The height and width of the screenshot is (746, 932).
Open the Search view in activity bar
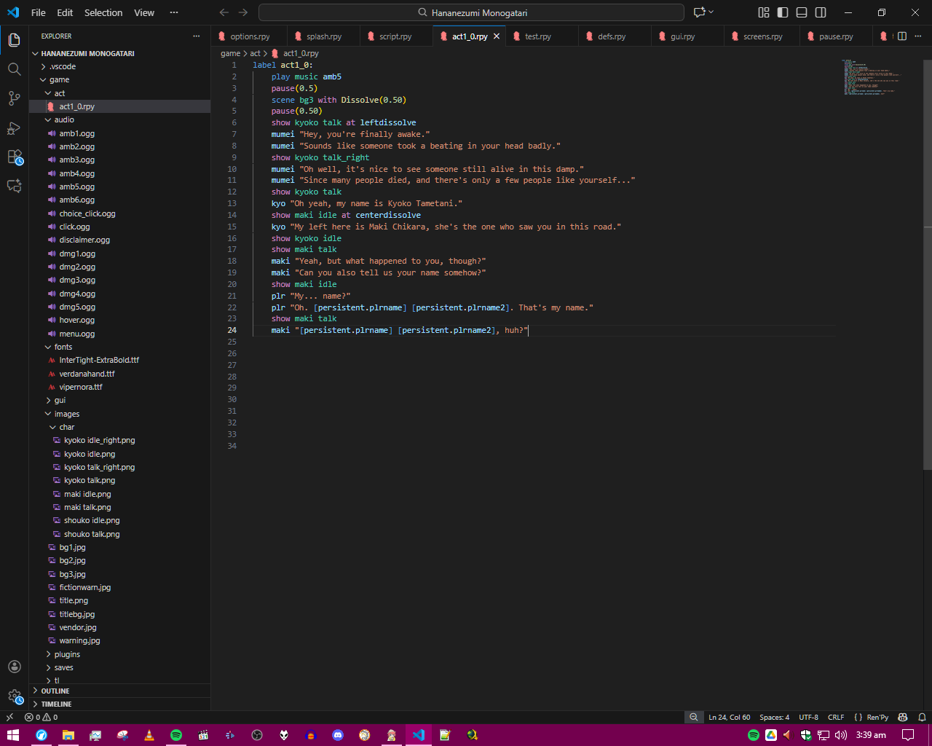coord(14,69)
